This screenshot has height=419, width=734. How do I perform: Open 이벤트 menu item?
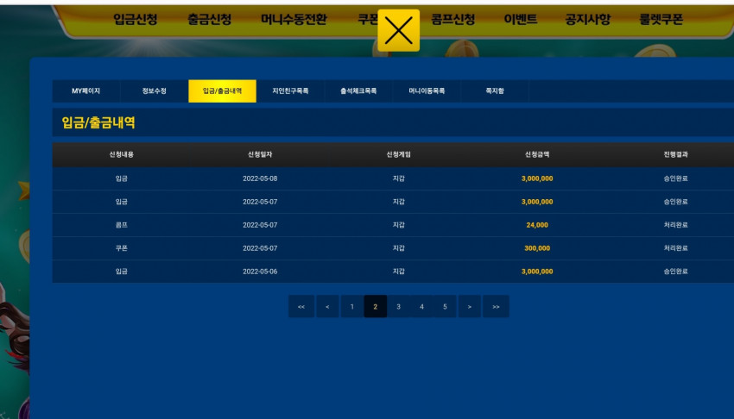coord(520,19)
